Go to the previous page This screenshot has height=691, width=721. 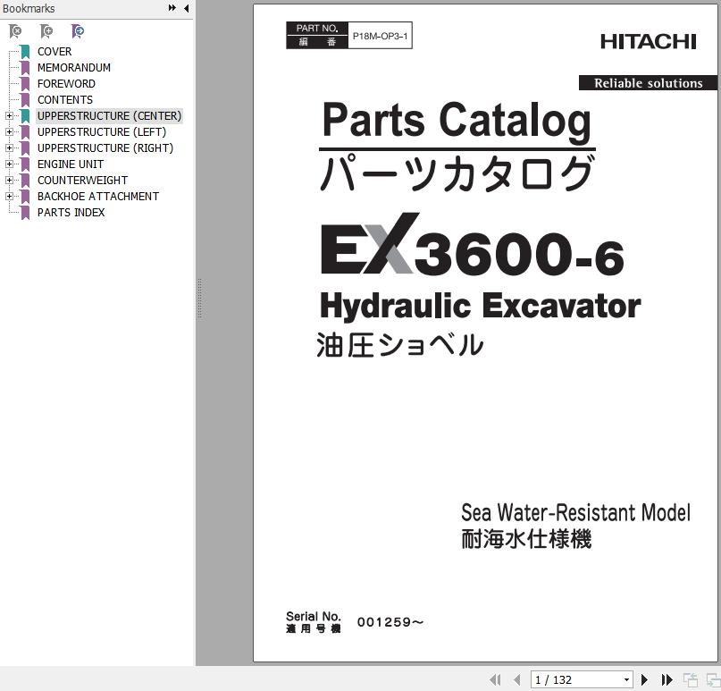pos(516,679)
